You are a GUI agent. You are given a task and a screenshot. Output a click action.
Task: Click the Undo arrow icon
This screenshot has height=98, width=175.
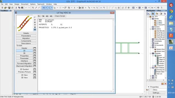coord(26,8)
